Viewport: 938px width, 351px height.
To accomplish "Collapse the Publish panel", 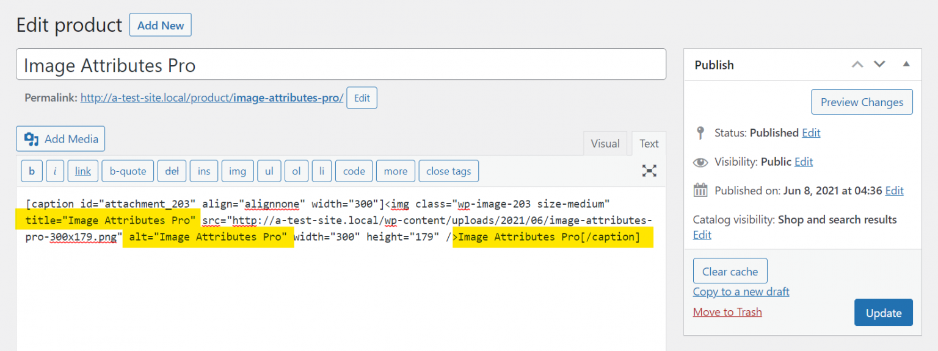I will 906,64.
